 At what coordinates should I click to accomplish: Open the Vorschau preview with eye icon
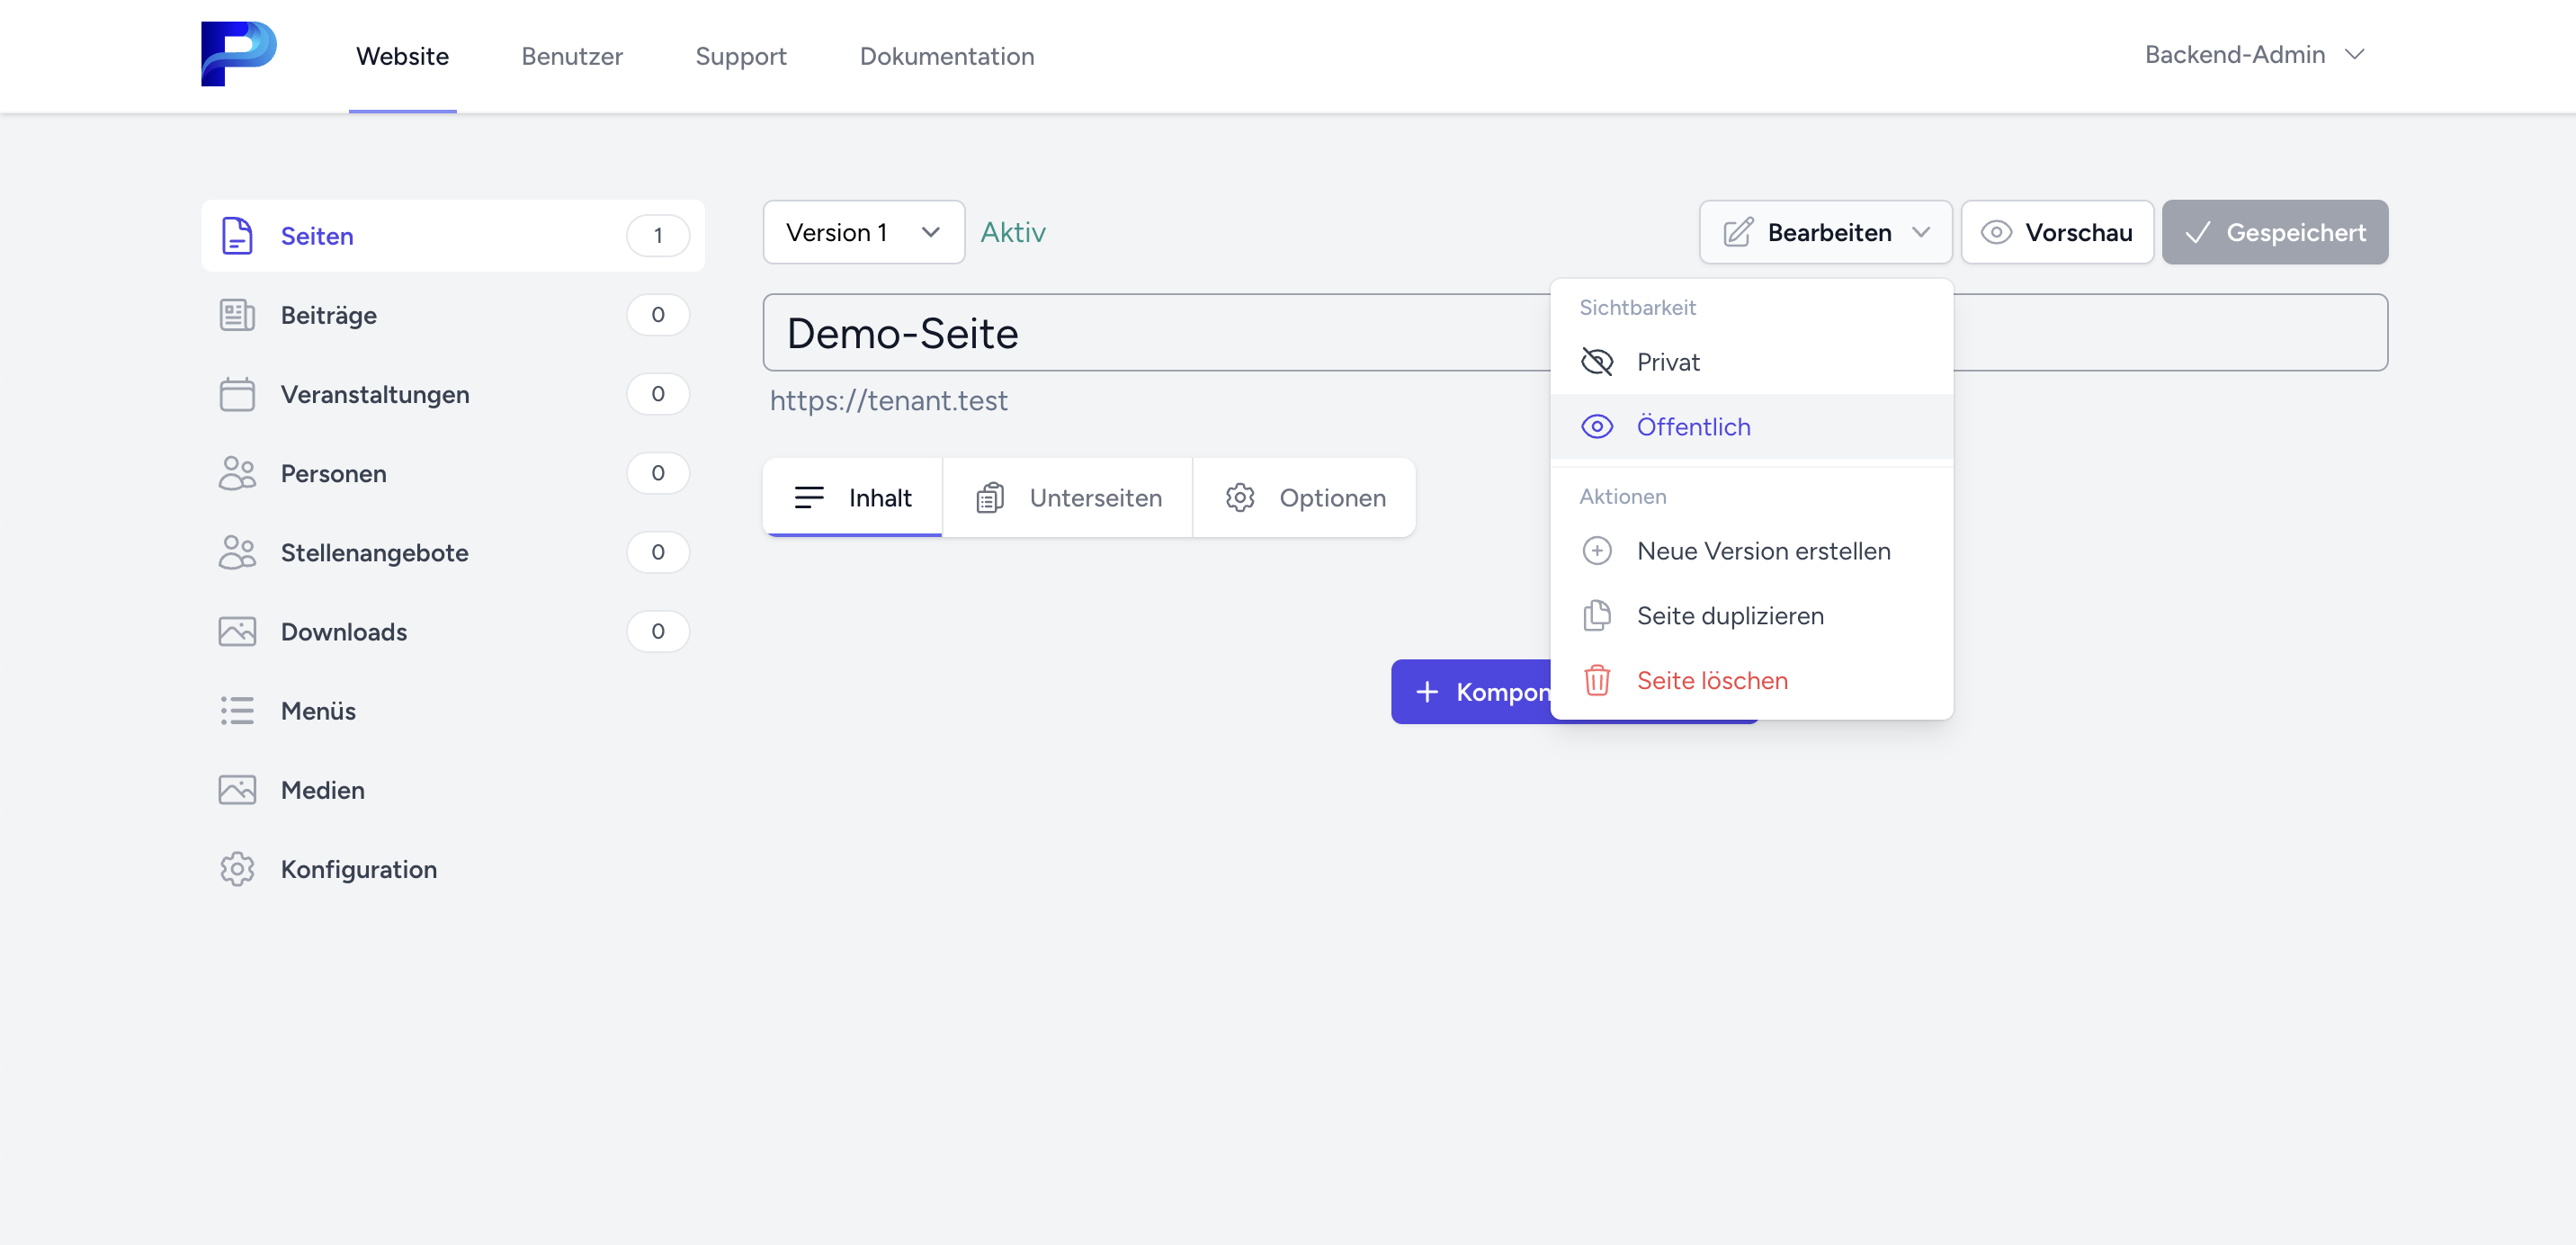[x=2057, y=232]
